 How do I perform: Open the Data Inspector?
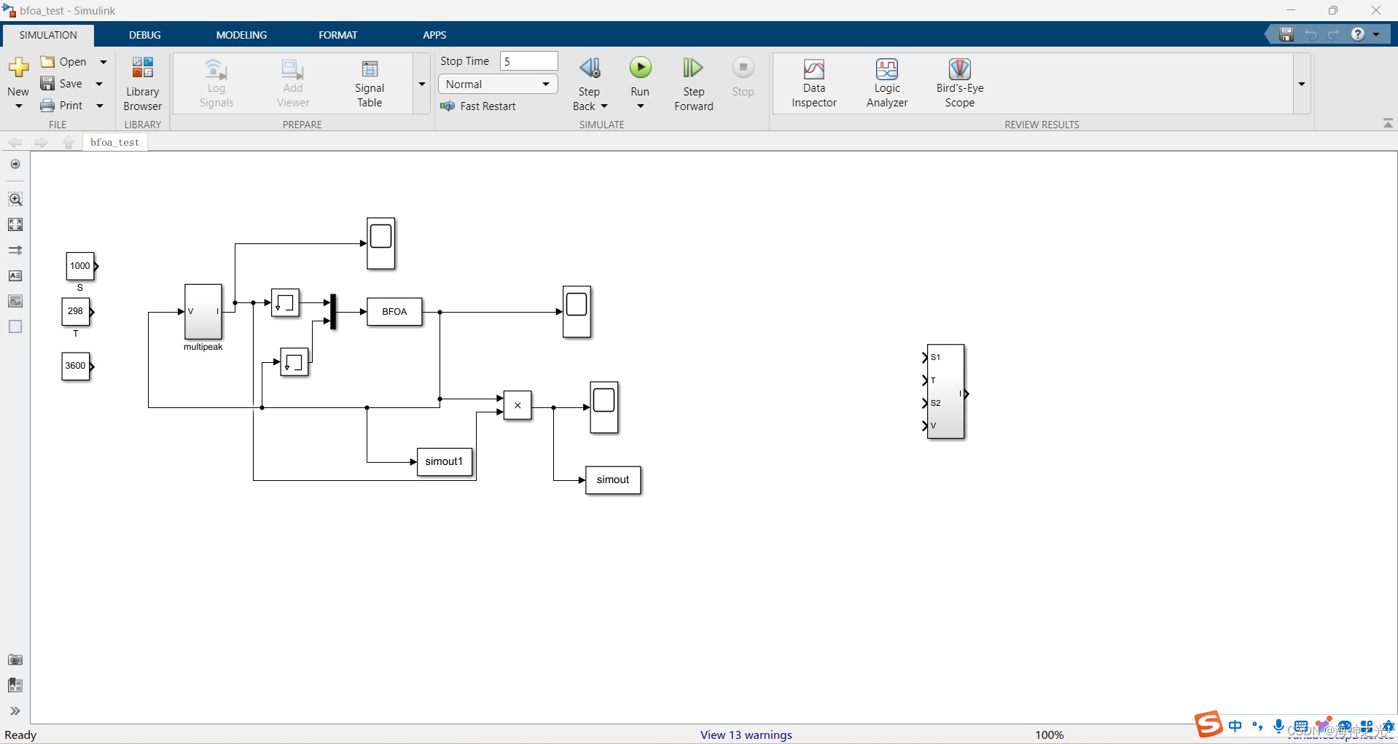[813, 84]
